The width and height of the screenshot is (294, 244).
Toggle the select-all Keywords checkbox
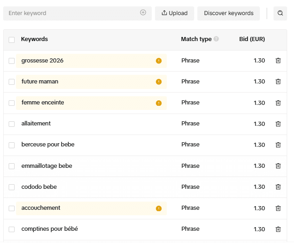tap(12, 40)
